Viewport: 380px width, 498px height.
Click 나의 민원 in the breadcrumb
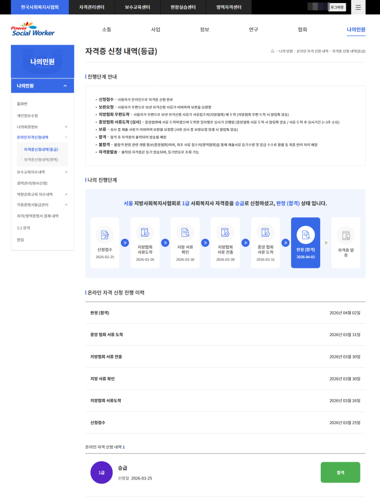285,51
